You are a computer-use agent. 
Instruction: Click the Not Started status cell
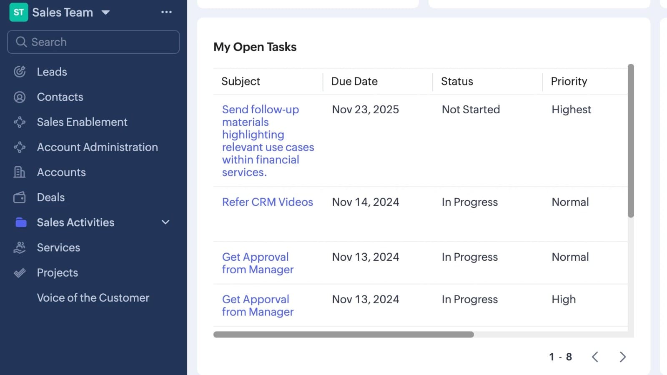click(471, 110)
